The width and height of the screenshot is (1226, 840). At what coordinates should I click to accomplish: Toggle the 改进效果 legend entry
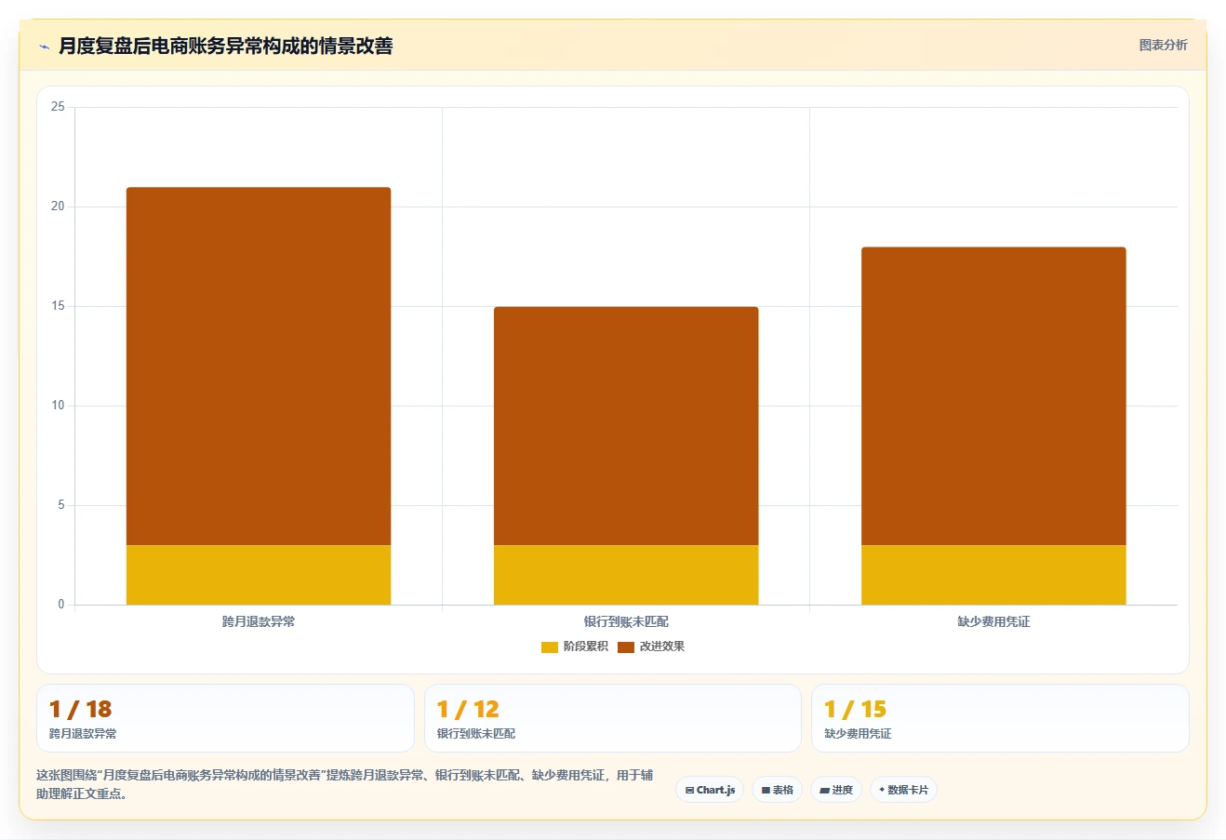tap(651, 647)
